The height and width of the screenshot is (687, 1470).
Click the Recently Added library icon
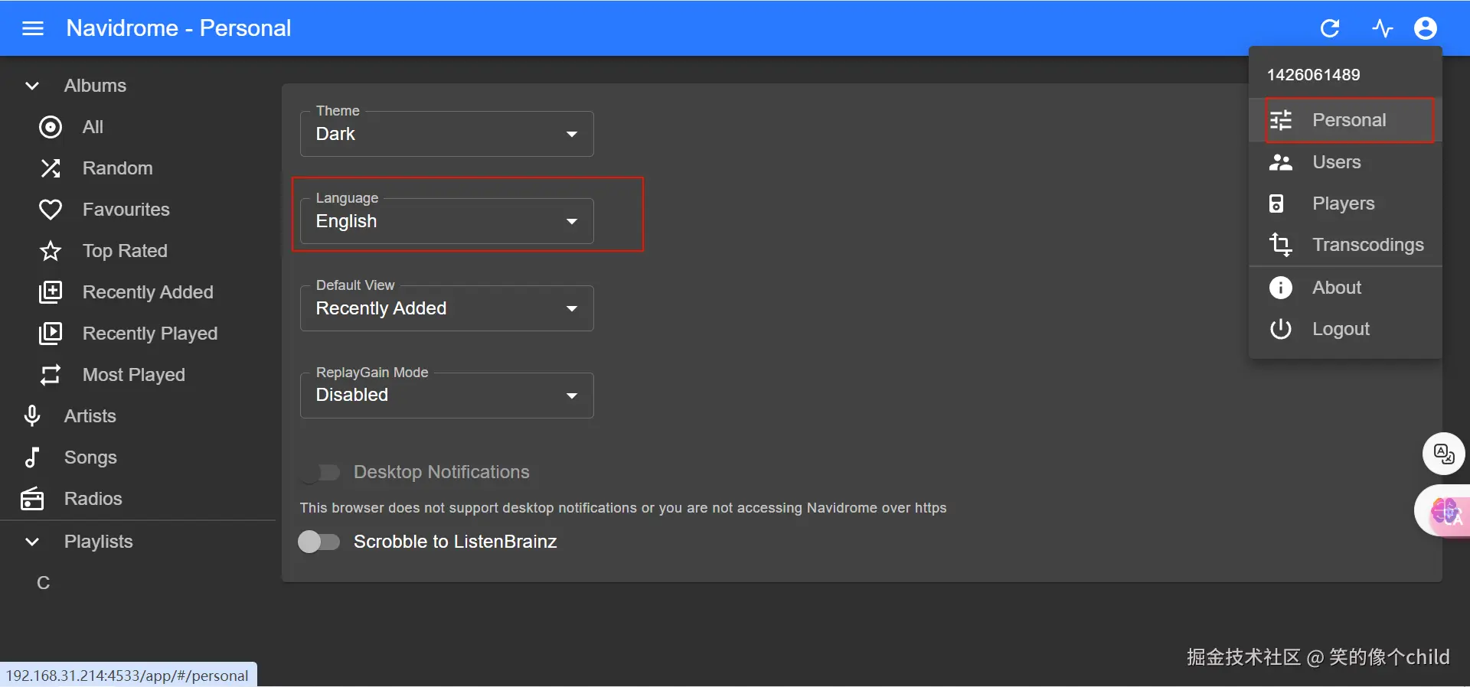pyautogui.click(x=51, y=292)
